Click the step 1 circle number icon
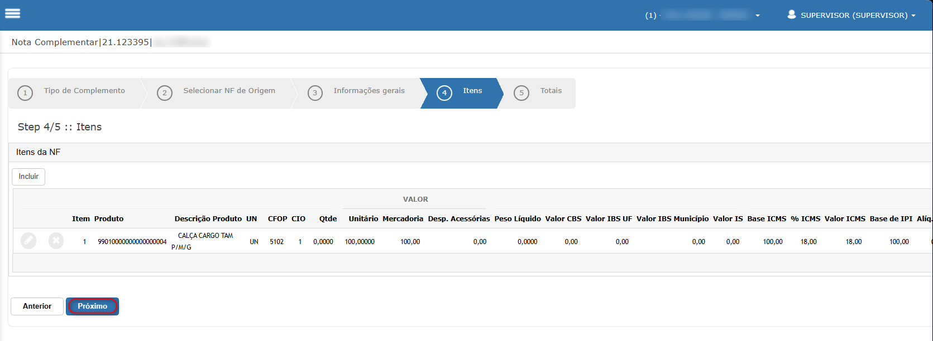This screenshot has height=341, width=933. point(25,93)
